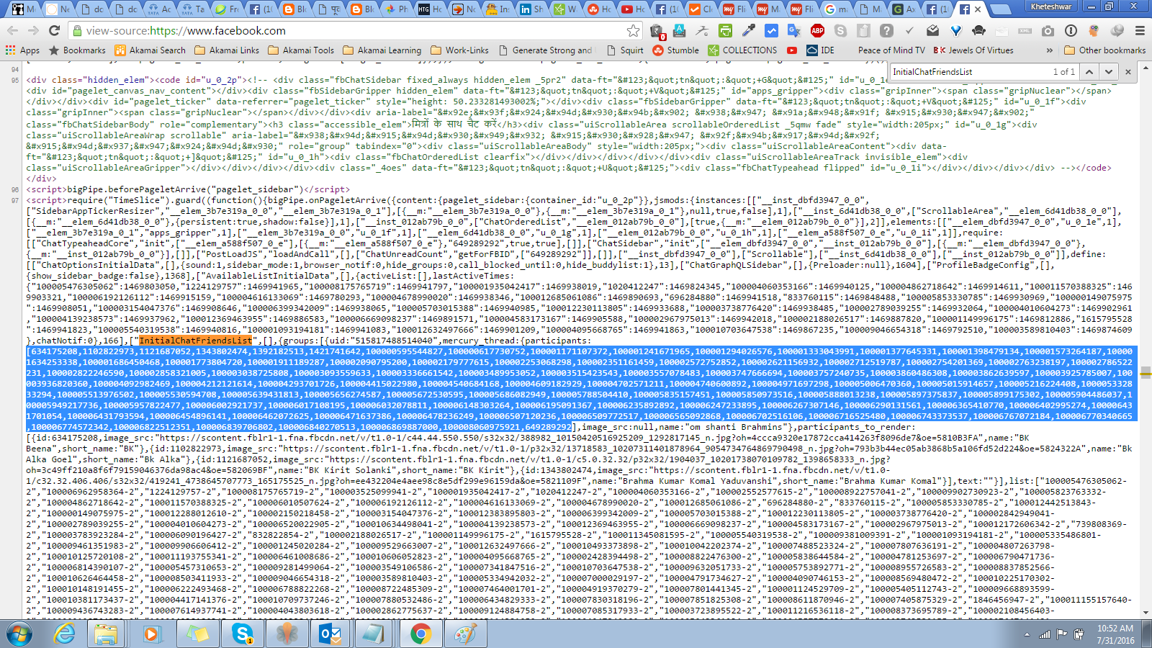Open the IDE bookmark

coord(821,50)
